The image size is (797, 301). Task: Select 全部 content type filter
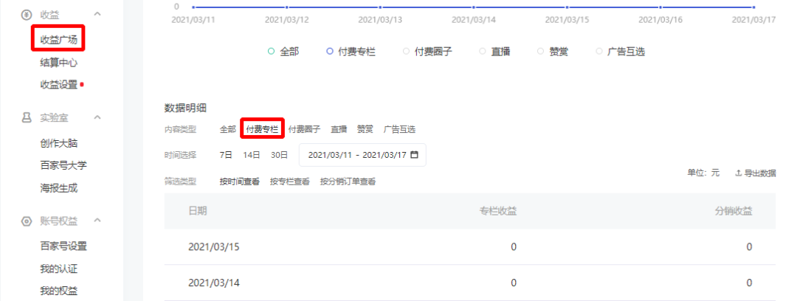point(228,129)
